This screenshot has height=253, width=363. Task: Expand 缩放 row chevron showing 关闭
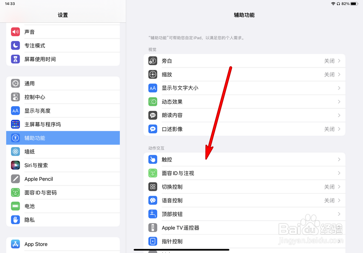[339, 74]
